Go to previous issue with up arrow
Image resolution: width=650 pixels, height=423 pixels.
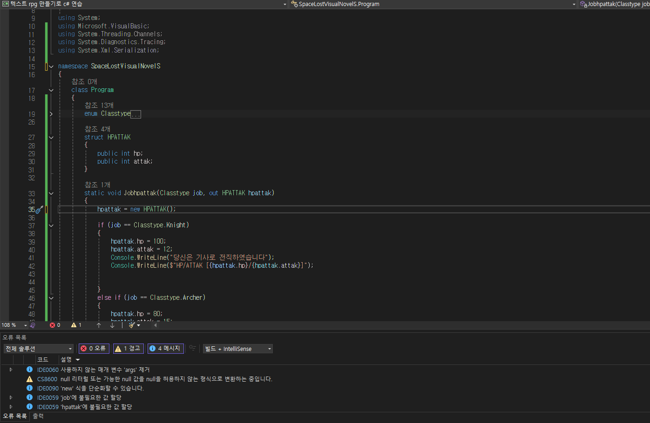point(99,325)
